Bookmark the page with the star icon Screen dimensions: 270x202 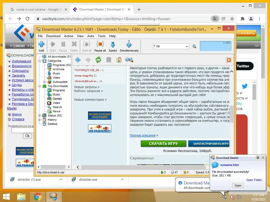tap(232, 19)
